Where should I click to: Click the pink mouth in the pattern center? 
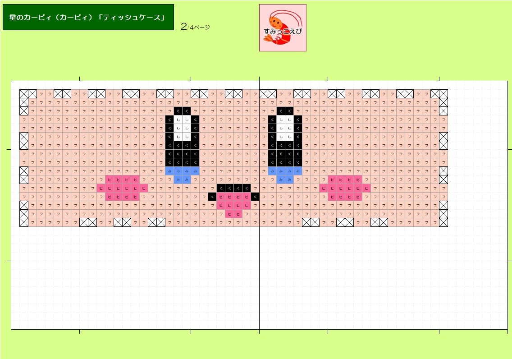(233, 205)
